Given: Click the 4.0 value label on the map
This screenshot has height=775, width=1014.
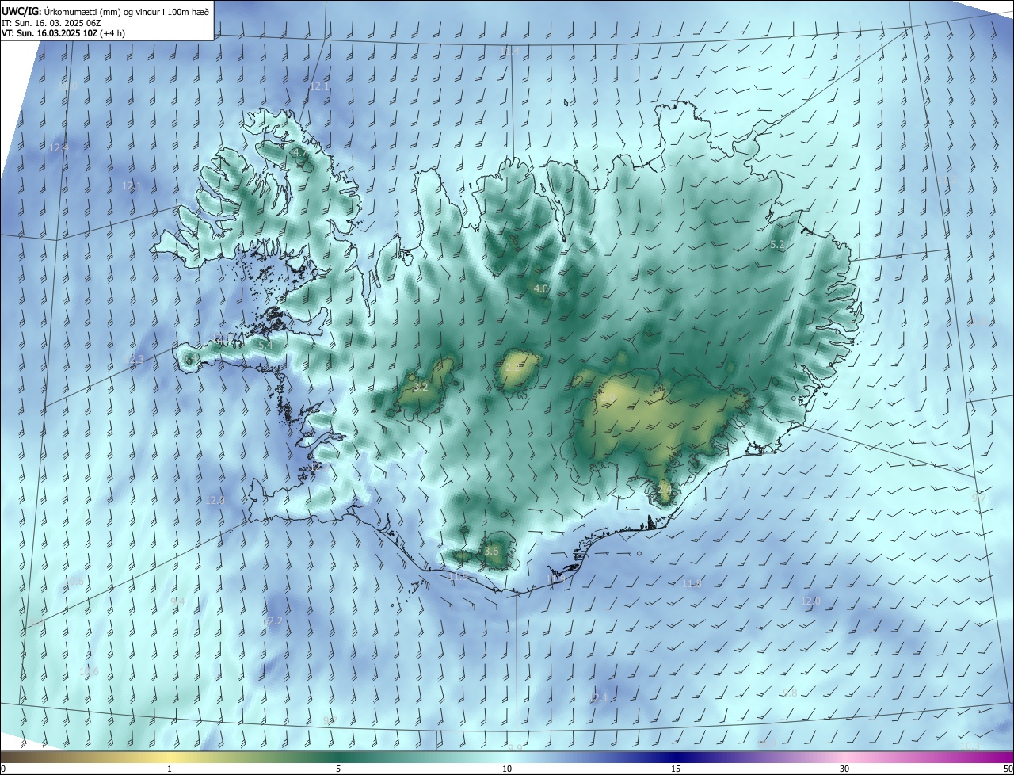Looking at the screenshot, I should click(x=542, y=289).
